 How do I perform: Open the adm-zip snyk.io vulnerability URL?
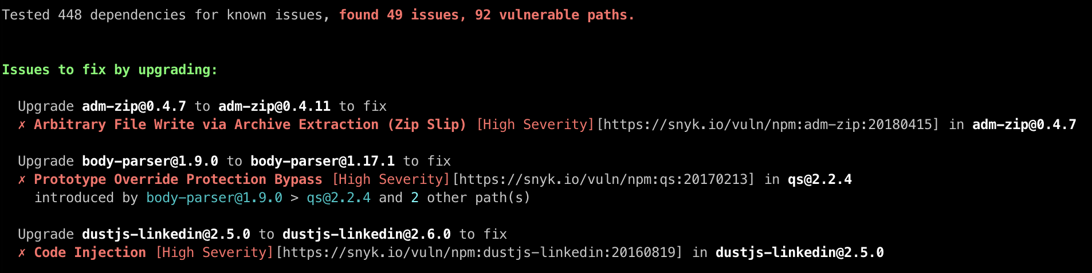pyautogui.click(x=768, y=125)
